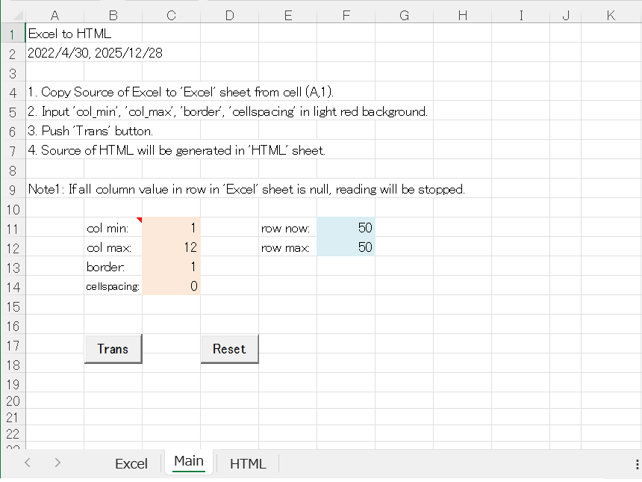Select the Main sheet tab
Image resolution: width=642 pixels, height=482 pixels.
click(x=188, y=461)
